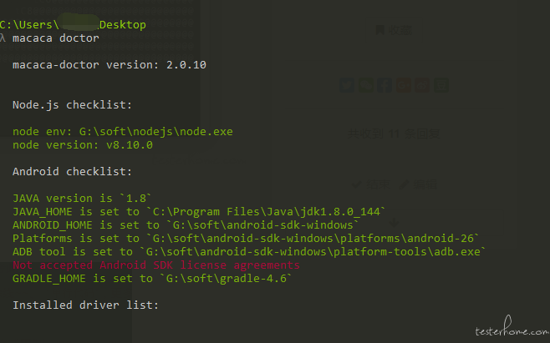
Task: Click the 'macaca-doctor version: 2.0.10' line
Action: coord(109,64)
